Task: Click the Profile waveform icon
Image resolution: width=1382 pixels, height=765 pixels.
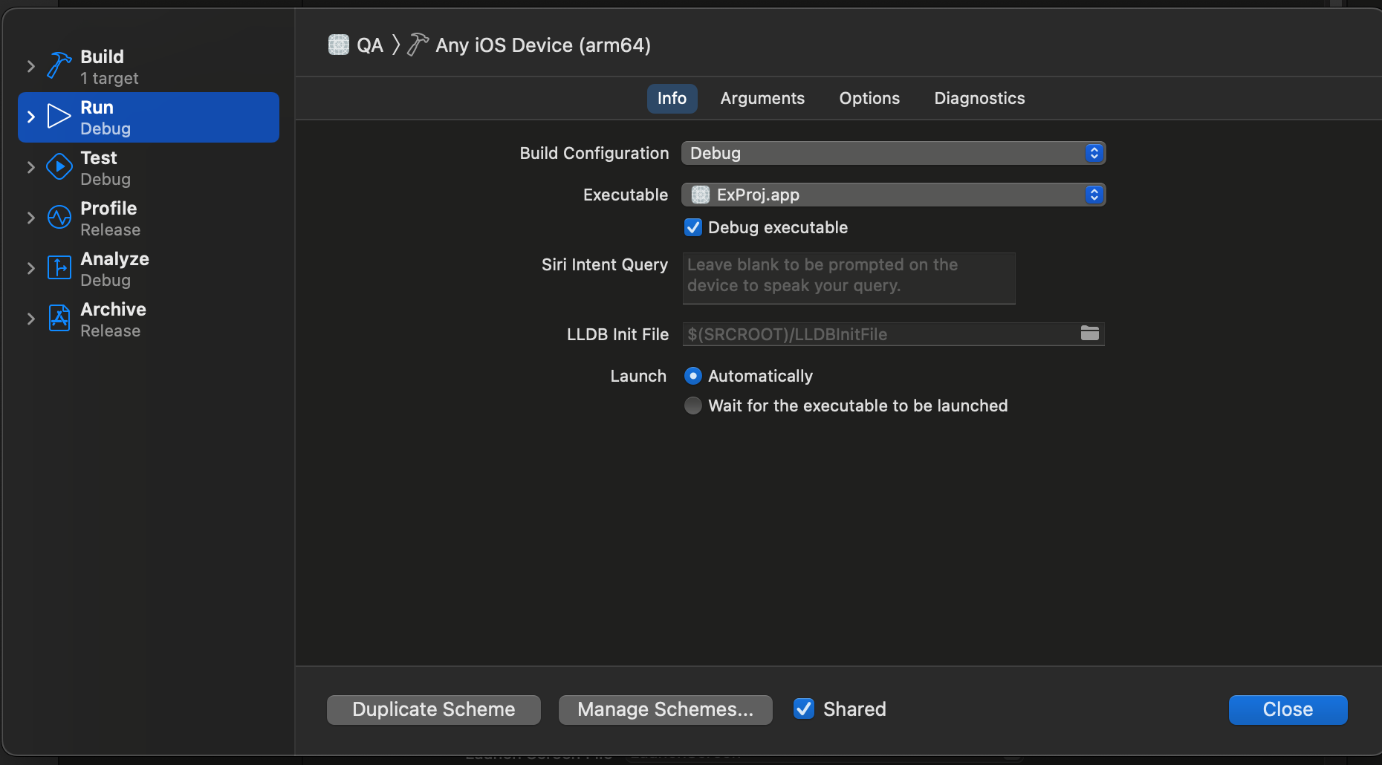Action: [59, 218]
